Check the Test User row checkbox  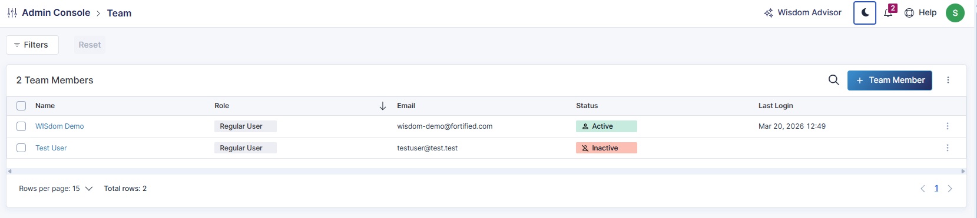[21, 148]
